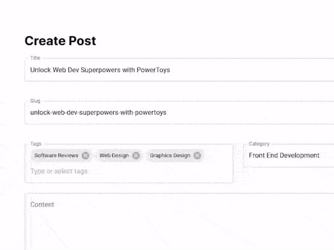
Task: Select the Graphics Design tag chip label
Action: coord(170,156)
